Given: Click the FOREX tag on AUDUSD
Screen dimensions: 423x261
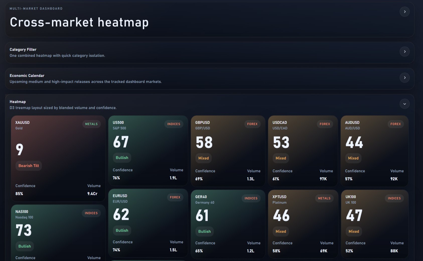Looking at the screenshot, I should [x=395, y=124].
